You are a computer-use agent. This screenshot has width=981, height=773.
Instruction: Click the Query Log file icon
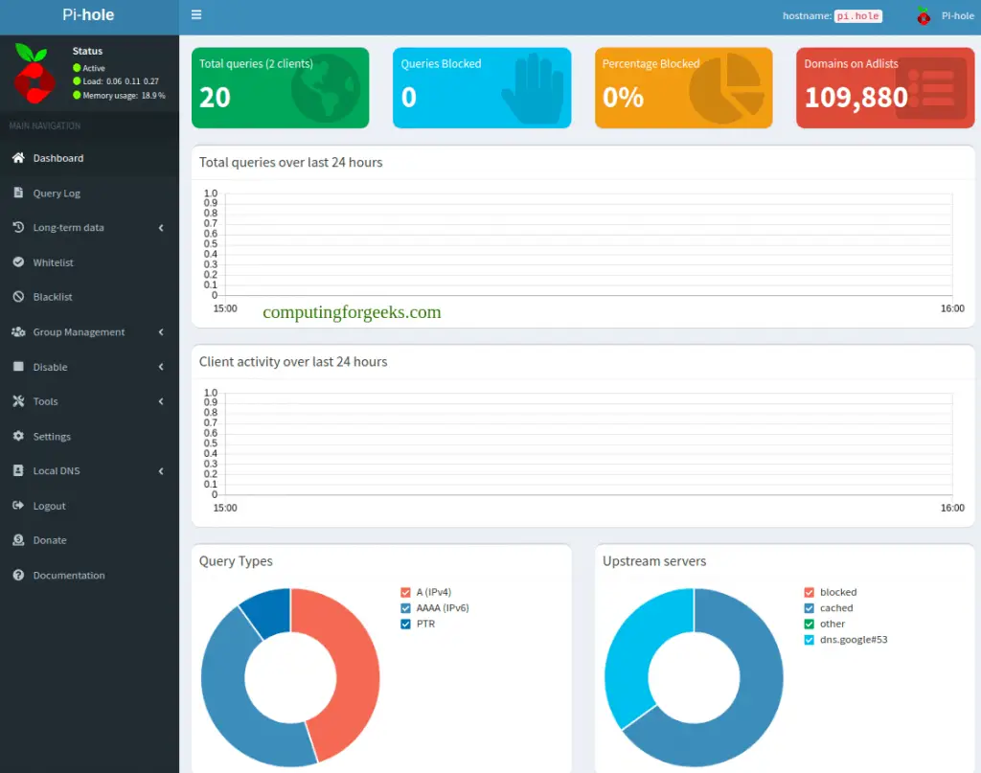click(x=19, y=193)
